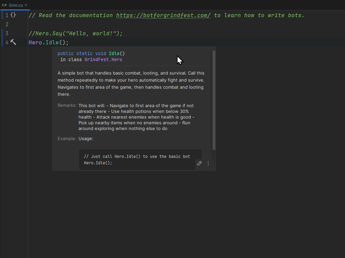345x258 pixels.
Task: Open the botforgrindfest.com documentation link
Action: click(163, 15)
